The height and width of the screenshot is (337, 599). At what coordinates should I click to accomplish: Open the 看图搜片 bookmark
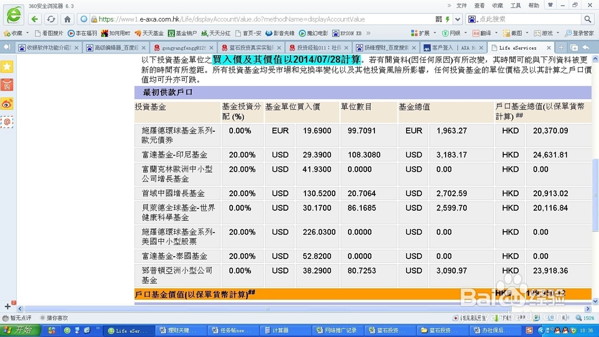(49, 33)
